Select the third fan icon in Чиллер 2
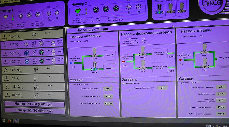The width and height of the screenshot is (229, 127). pyautogui.click(x=116, y=8)
